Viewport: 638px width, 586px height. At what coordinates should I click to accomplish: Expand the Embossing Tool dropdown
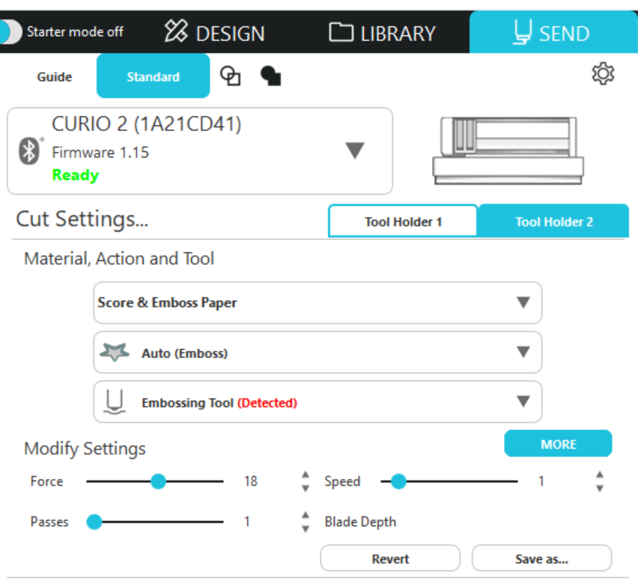[523, 402]
